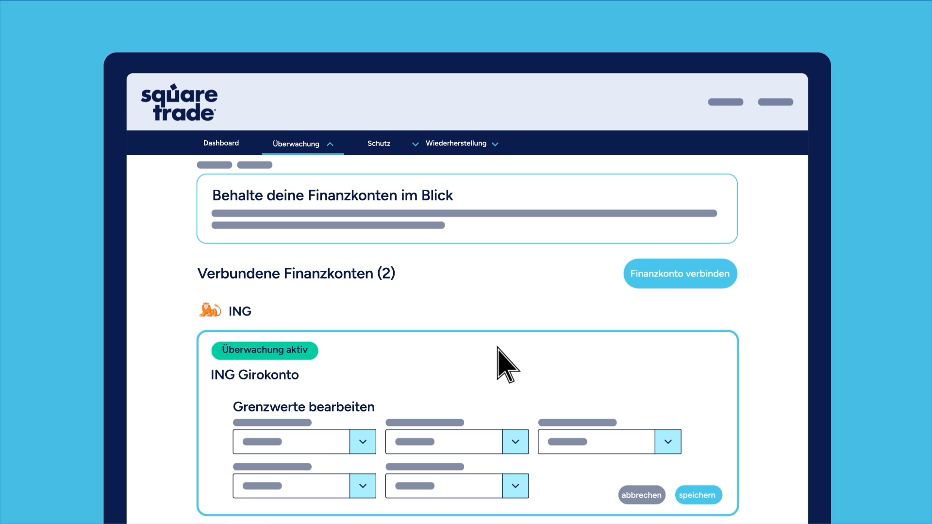Screen dimensions: 932x524
Task: Open the bottom-left limit dropdown arrow
Action: (x=363, y=486)
